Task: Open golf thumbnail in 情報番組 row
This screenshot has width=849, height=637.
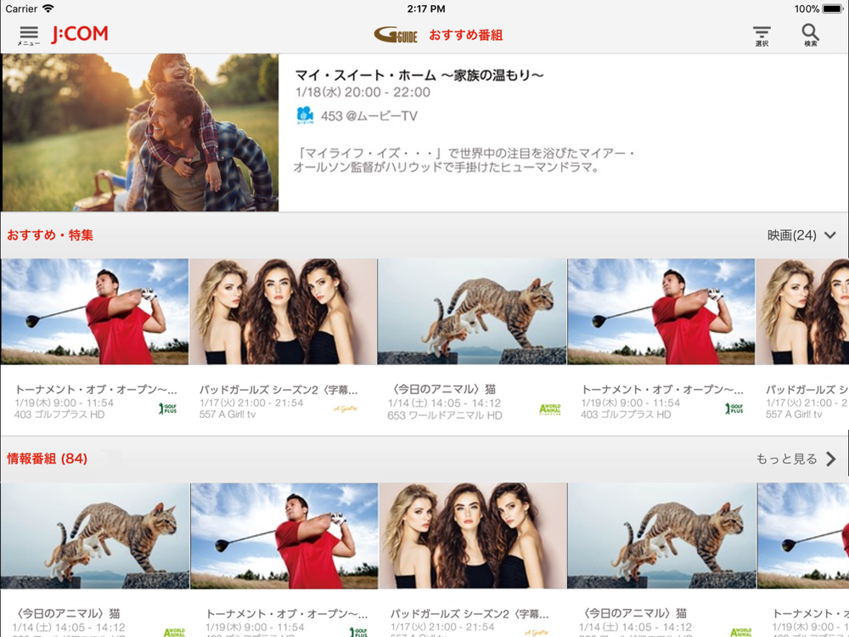Action: 284,536
